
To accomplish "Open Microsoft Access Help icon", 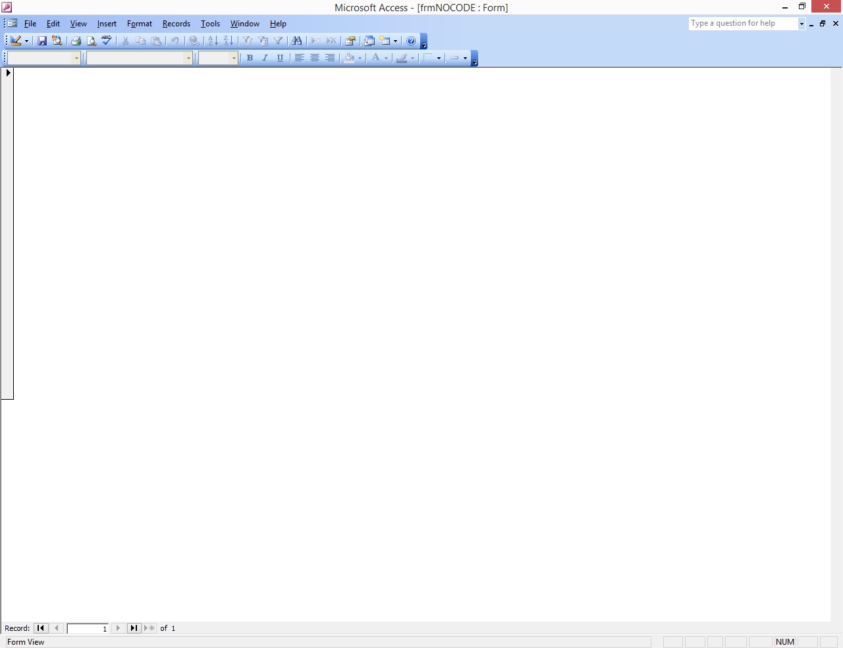I will [x=411, y=41].
